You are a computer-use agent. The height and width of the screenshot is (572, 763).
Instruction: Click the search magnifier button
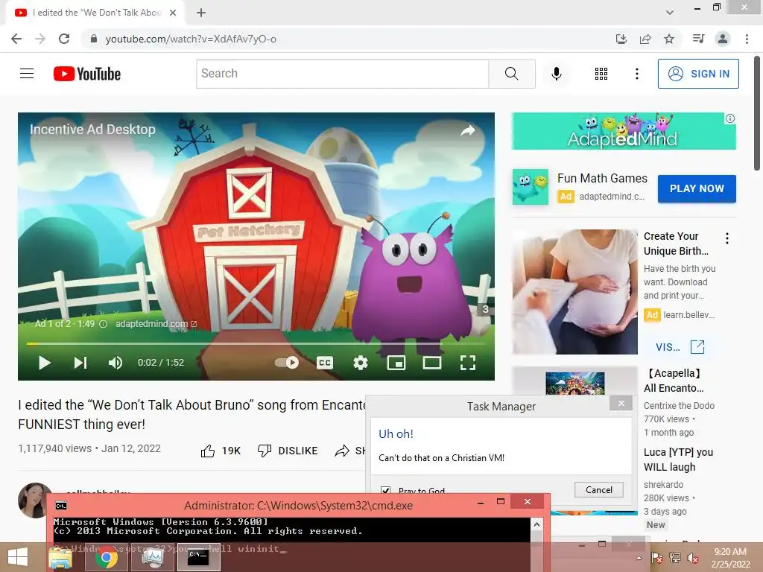[x=512, y=74]
